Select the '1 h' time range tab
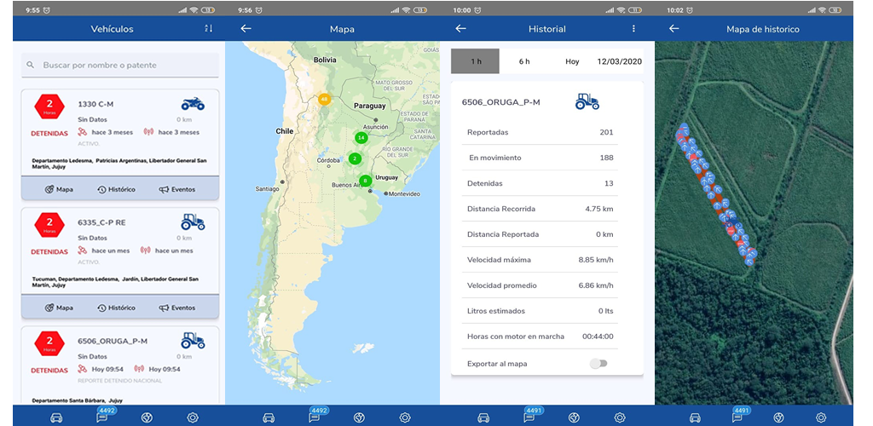The width and height of the screenshot is (873, 426). (x=476, y=61)
